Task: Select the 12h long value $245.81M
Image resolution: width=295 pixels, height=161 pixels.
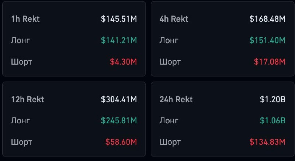Action: (x=119, y=120)
